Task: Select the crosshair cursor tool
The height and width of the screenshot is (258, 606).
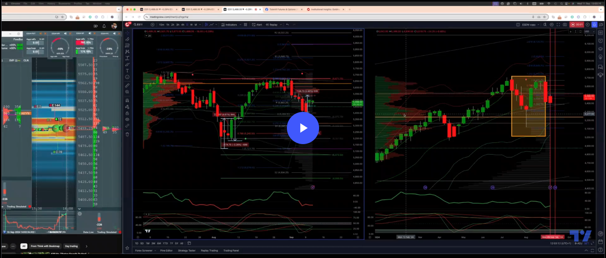Action: coord(127,33)
